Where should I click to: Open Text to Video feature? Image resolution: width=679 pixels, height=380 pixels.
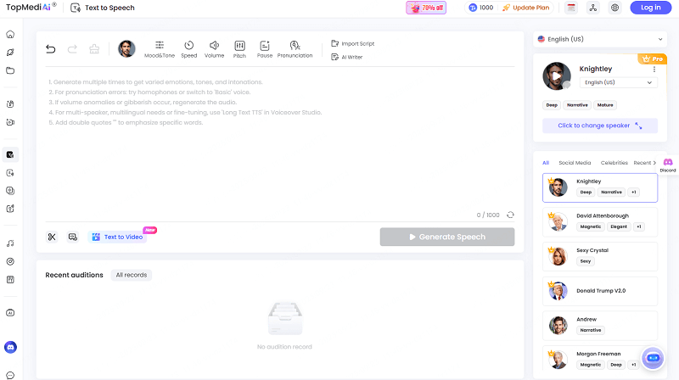coord(117,237)
